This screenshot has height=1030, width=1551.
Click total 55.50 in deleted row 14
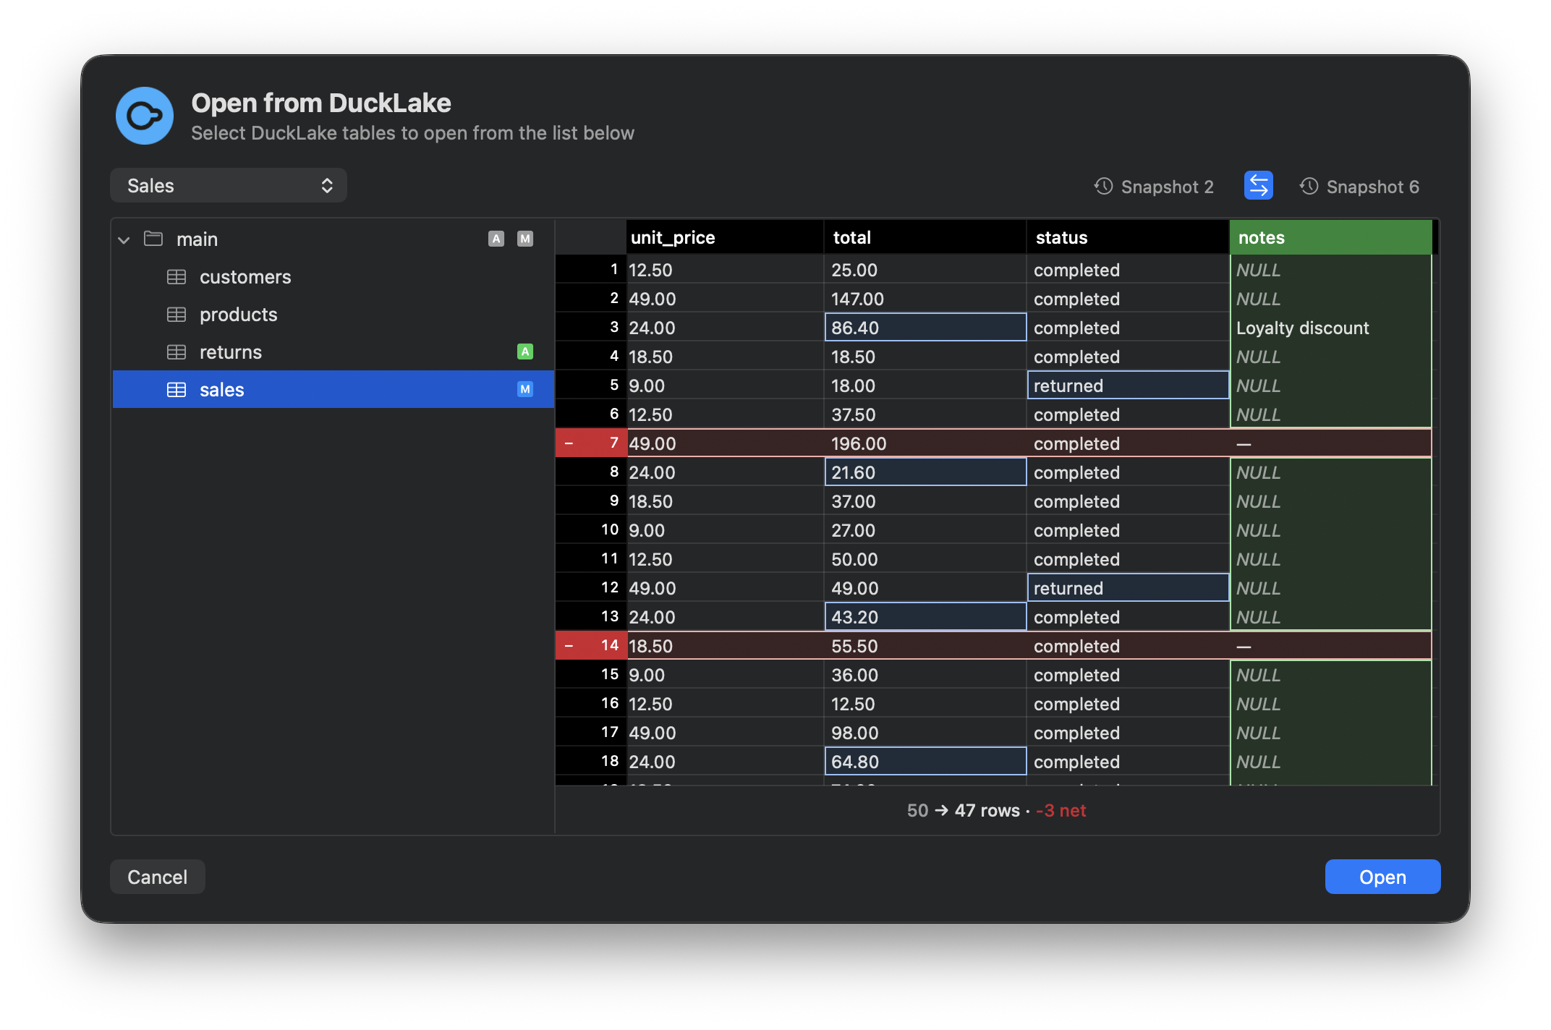925,645
